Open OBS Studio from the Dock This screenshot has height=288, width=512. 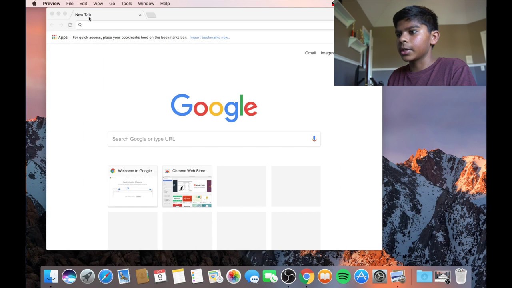pos(288,276)
